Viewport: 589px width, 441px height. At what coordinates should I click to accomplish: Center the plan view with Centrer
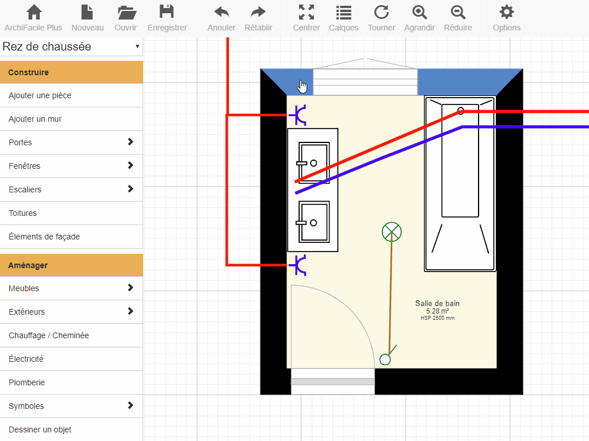pyautogui.click(x=307, y=18)
